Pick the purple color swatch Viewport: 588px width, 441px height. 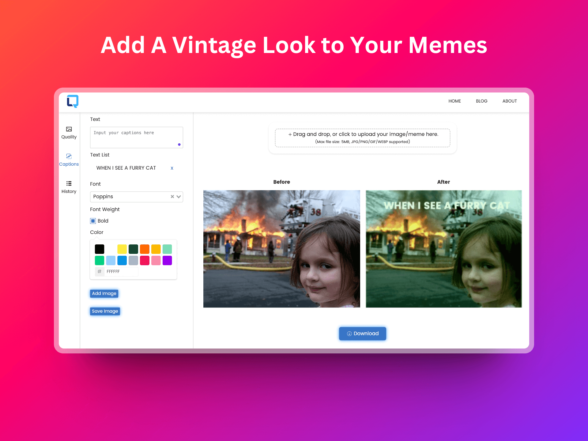167,261
